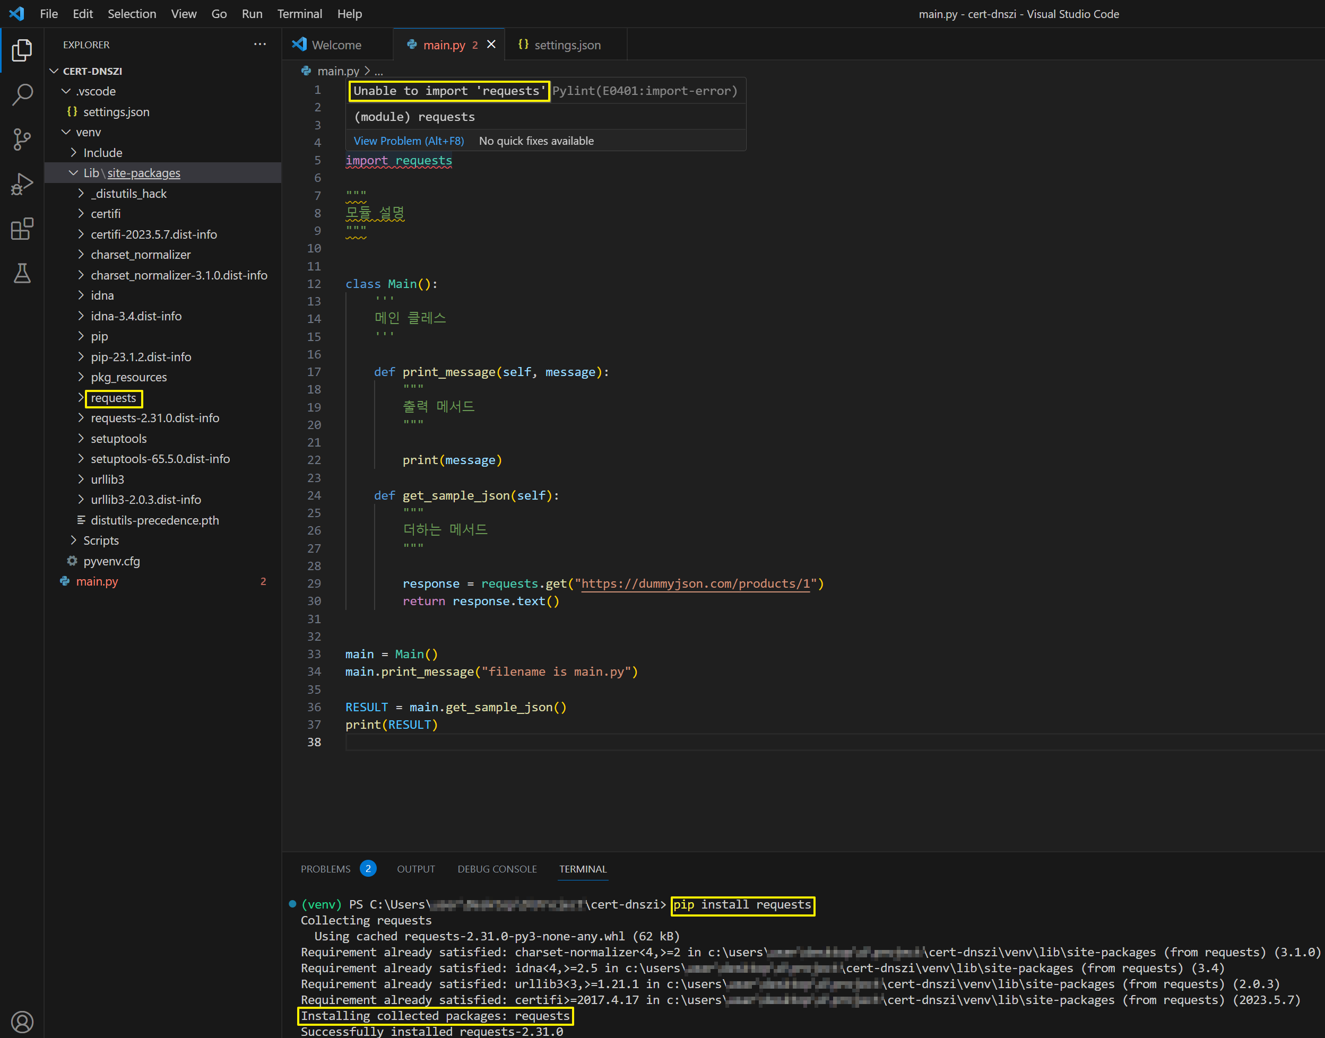Collapse the Lib\site-packages folder
The width and height of the screenshot is (1325, 1038).
point(132,173)
